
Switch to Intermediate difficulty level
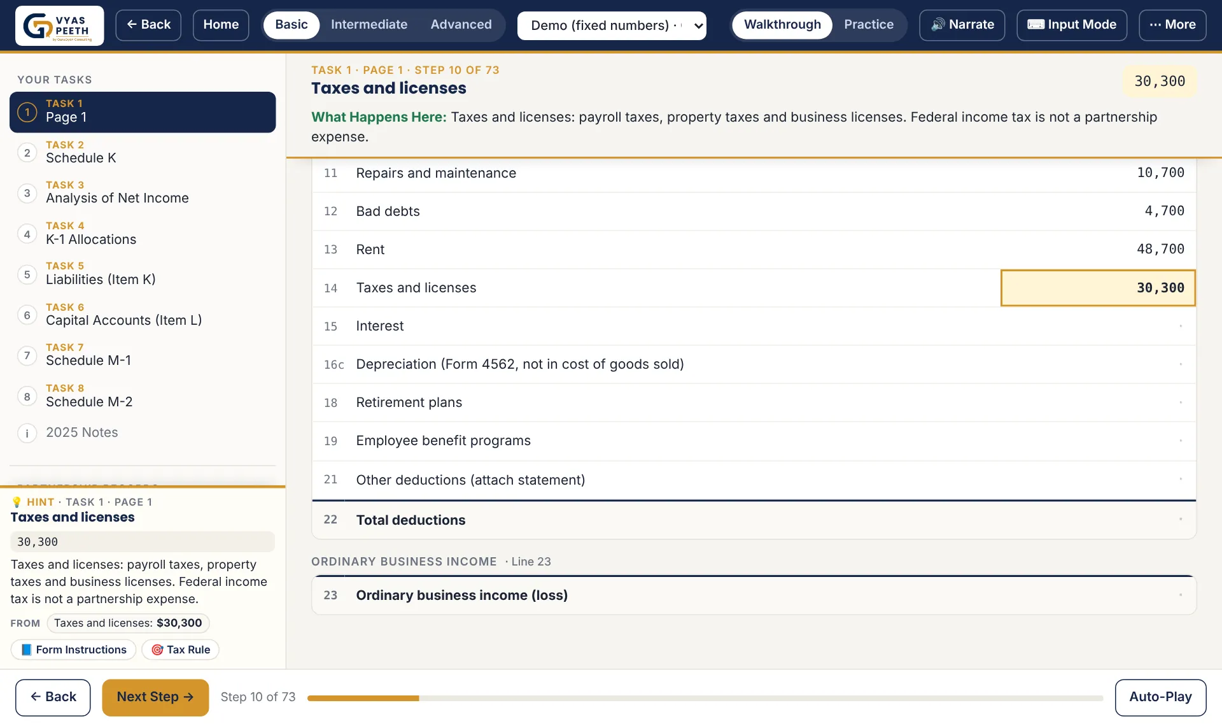369,25
